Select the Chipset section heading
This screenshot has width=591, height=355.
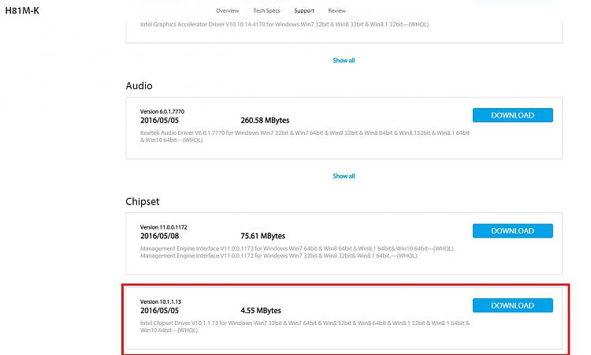[x=143, y=201]
